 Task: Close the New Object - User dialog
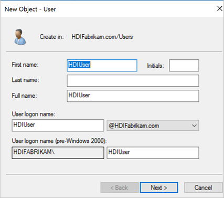[220, 8]
